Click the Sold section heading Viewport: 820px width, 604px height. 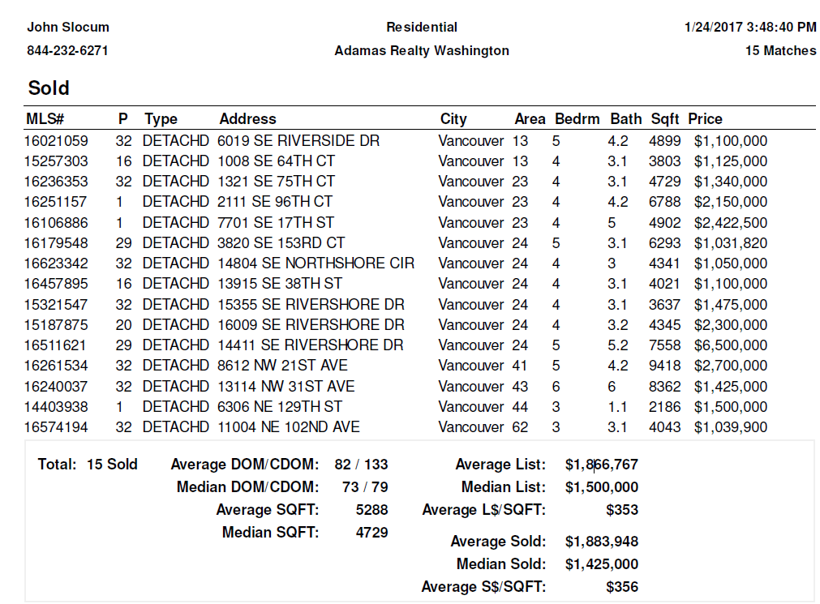pyautogui.click(x=49, y=88)
